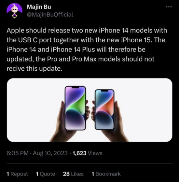Click the word 'recive this update' line
The width and height of the screenshot is (179, 182).
coord(34,68)
